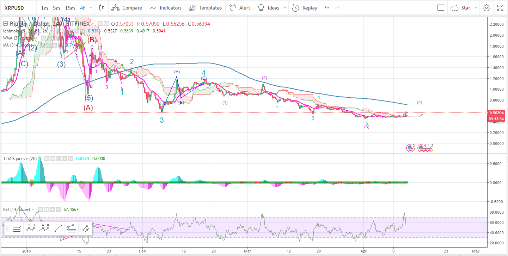
Task: Open candlestick chart style selector
Action: point(102,8)
